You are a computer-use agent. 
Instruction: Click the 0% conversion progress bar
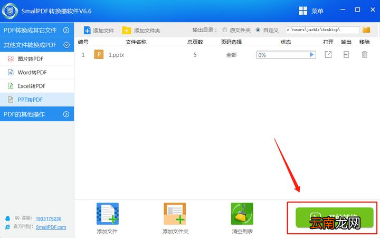282,55
